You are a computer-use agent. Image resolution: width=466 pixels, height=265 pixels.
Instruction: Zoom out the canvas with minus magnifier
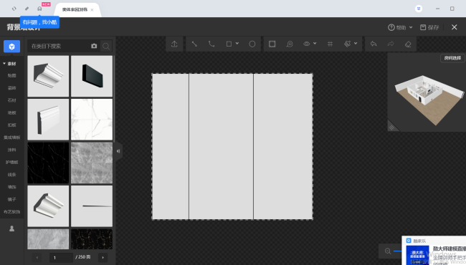(x=388, y=251)
